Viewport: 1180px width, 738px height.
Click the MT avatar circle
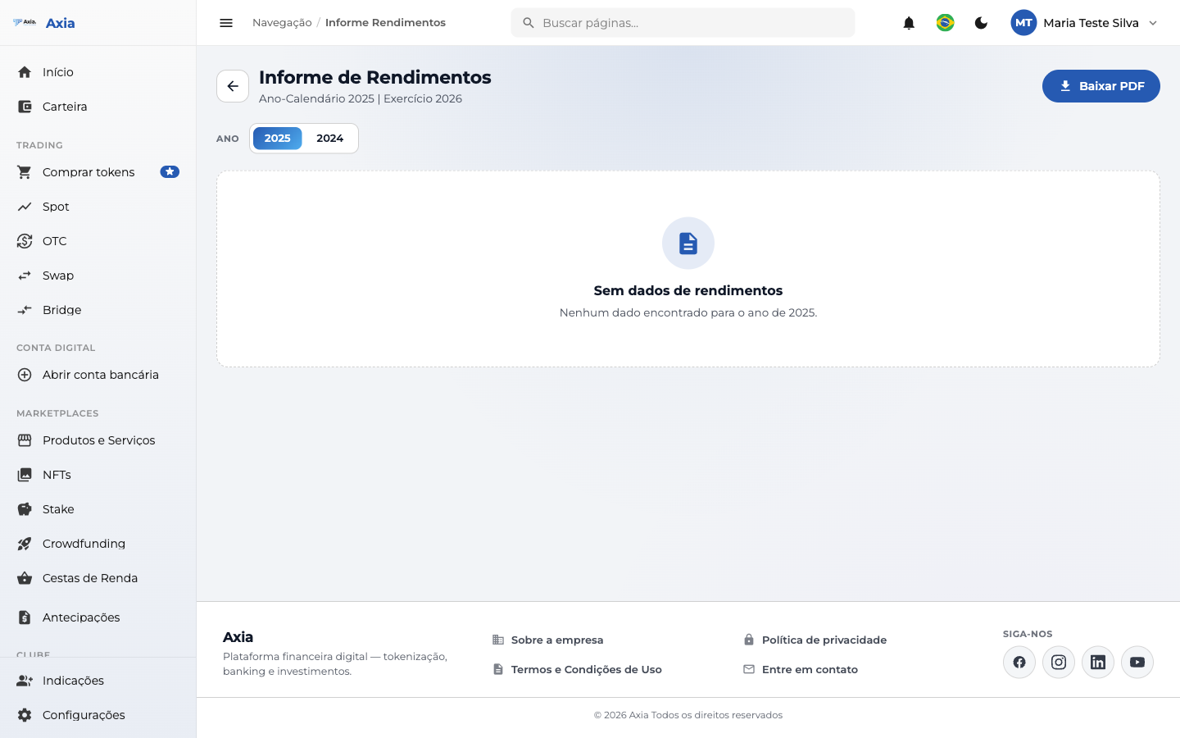[x=1023, y=23]
